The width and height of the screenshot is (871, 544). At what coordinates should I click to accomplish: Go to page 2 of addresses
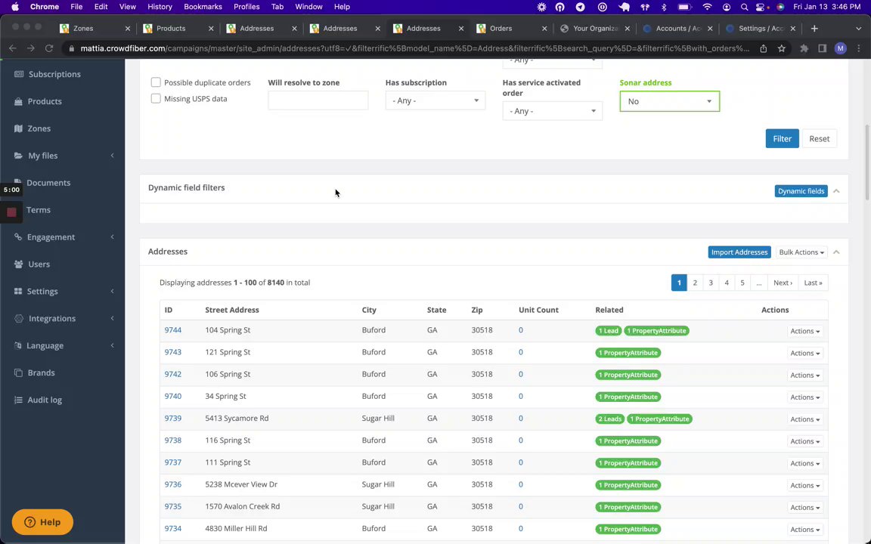pos(694,283)
